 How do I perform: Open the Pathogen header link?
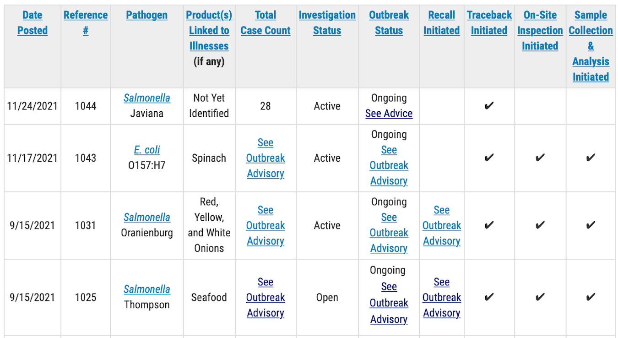click(x=146, y=15)
